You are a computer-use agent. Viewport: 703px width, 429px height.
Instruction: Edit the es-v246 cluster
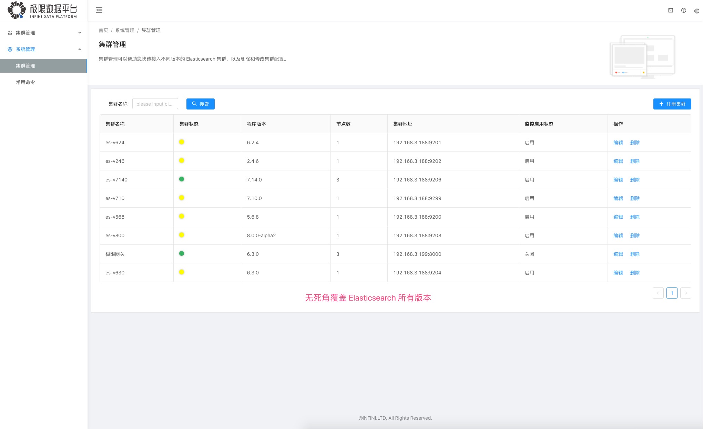618,161
